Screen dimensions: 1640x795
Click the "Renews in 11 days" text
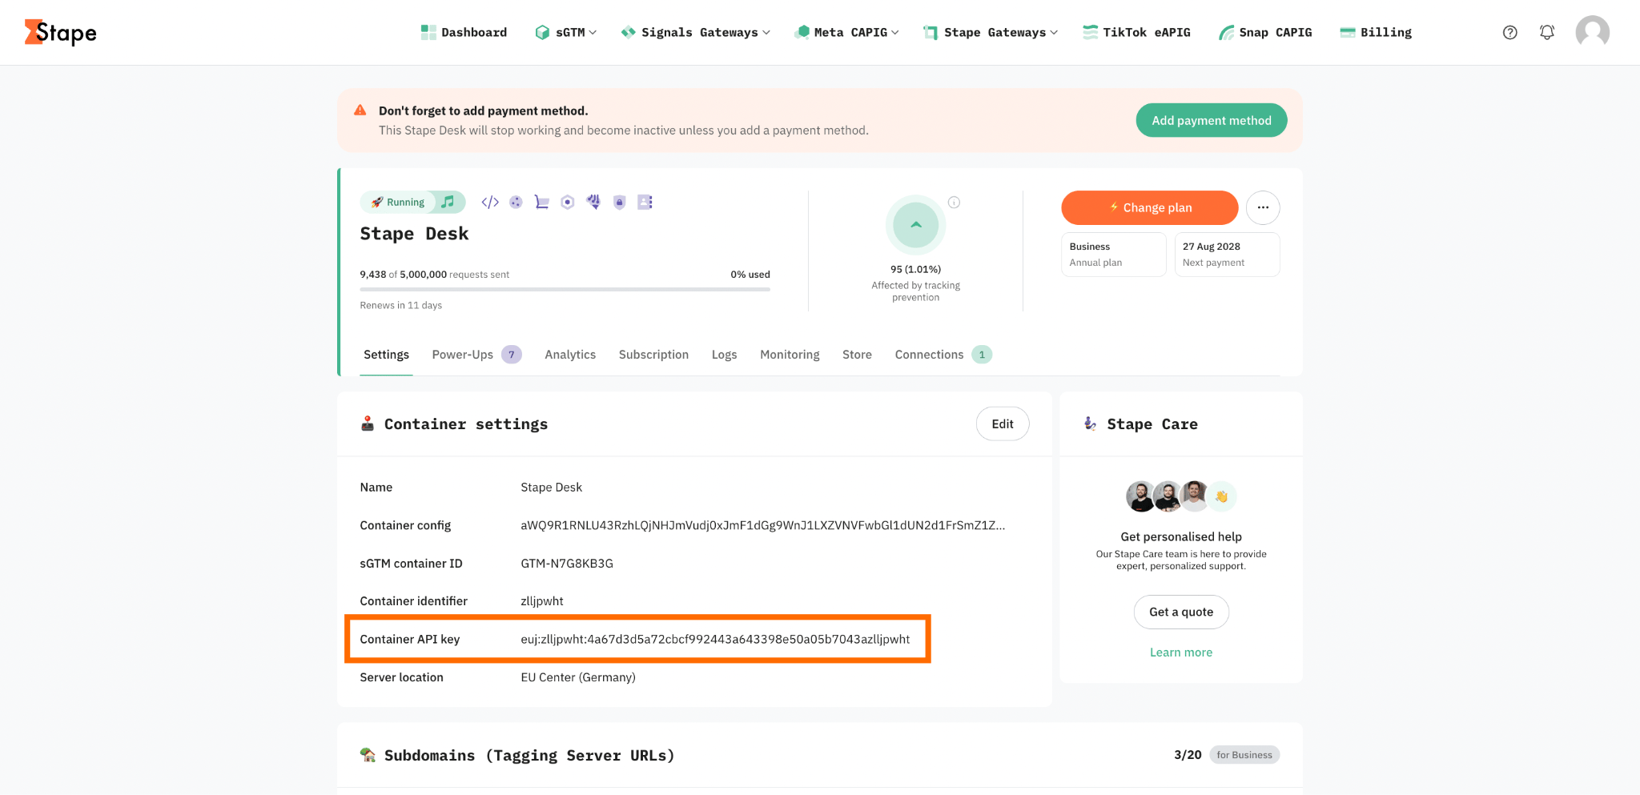coord(401,305)
